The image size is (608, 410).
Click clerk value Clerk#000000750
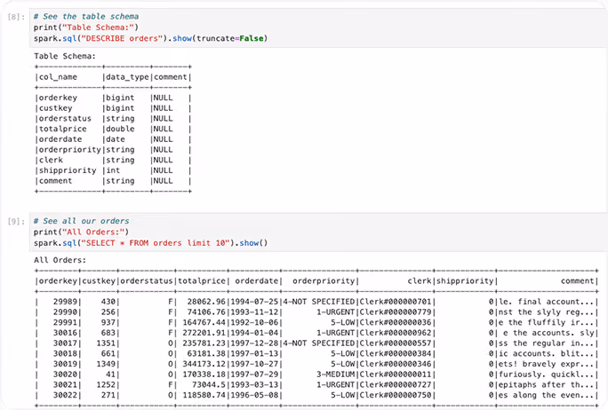pyautogui.click(x=396, y=395)
